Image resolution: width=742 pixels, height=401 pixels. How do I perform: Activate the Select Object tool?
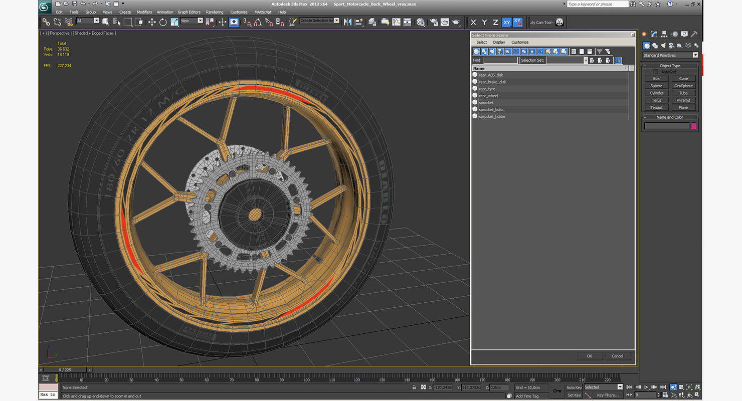click(105, 22)
